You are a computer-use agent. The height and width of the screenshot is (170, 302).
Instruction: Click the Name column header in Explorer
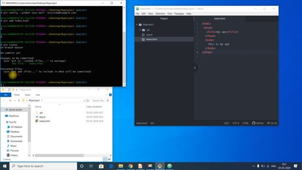point(38,107)
